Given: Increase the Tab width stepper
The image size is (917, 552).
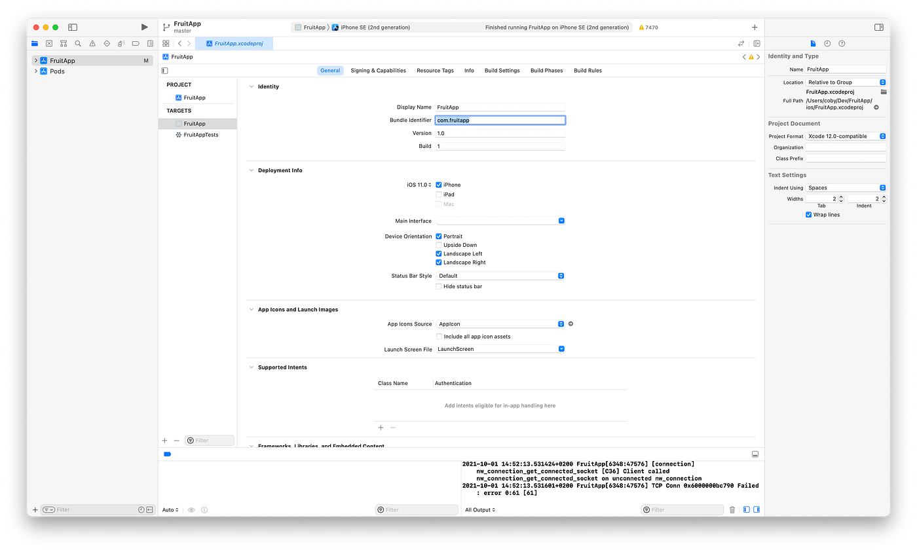Looking at the screenshot, I should 841,196.
